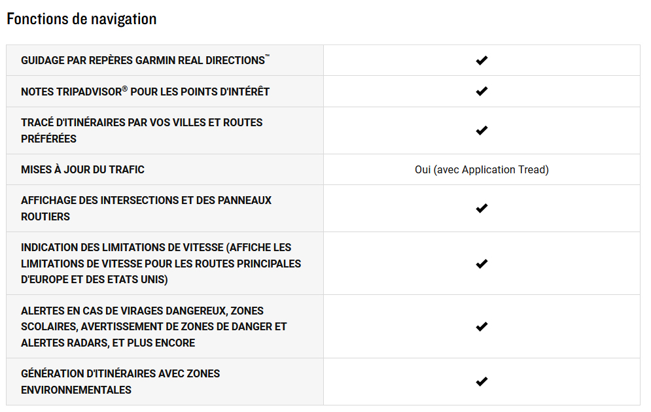Viewport: 651px width, 412px height.
Task: Click checkmark for zones environnementales row
Action: coord(482,382)
